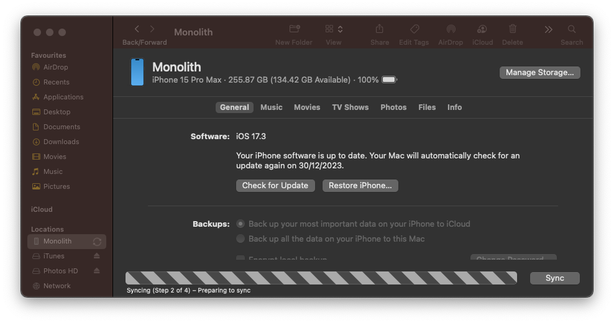614x323 pixels.
Task: Eject the iTunes volume
Action: pos(97,256)
